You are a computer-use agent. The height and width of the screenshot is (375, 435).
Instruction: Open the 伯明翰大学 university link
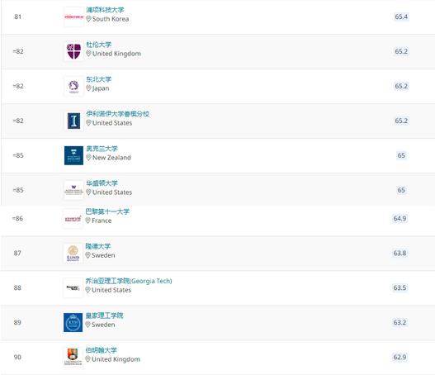point(102,350)
